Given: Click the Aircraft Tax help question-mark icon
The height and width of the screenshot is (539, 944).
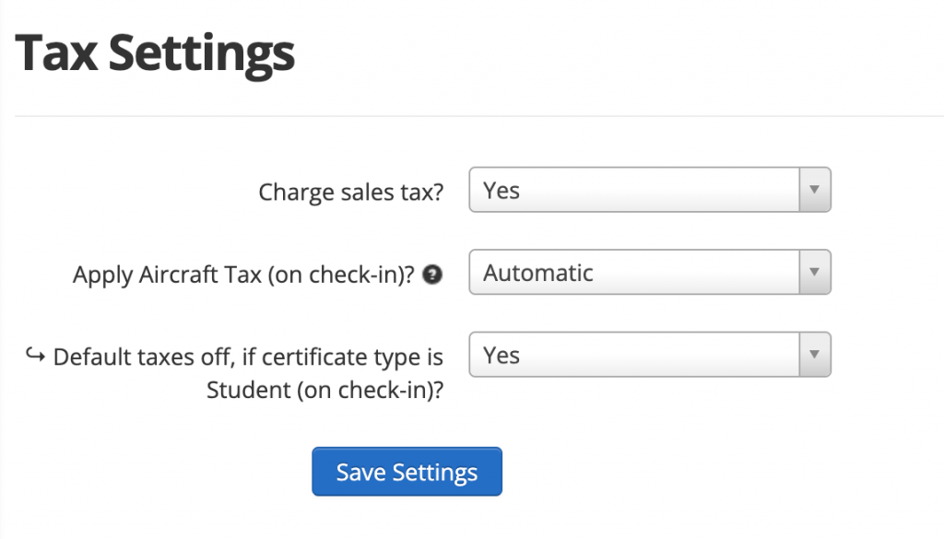Looking at the screenshot, I should [429, 275].
